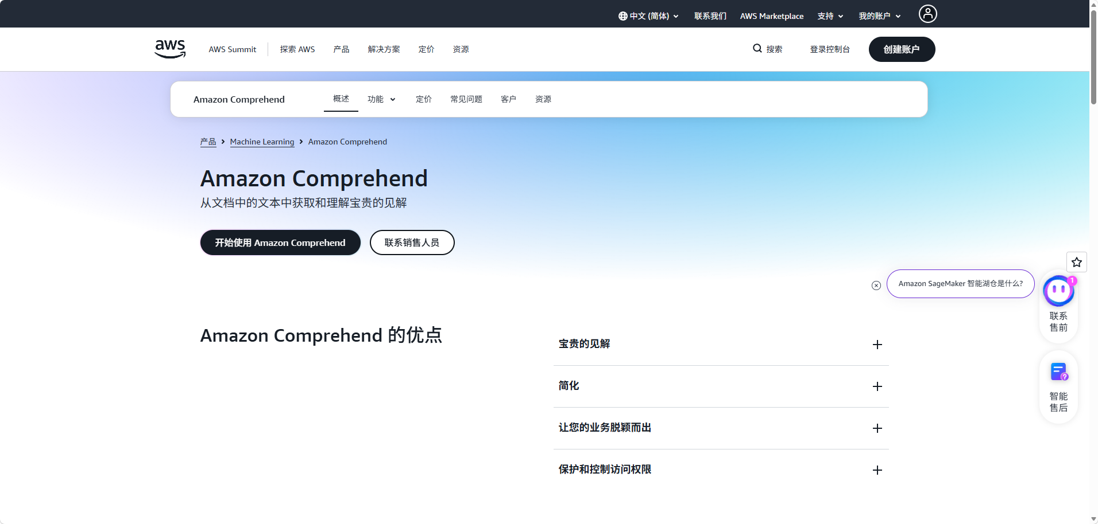Open 资源 in main navigation

[461, 49]
